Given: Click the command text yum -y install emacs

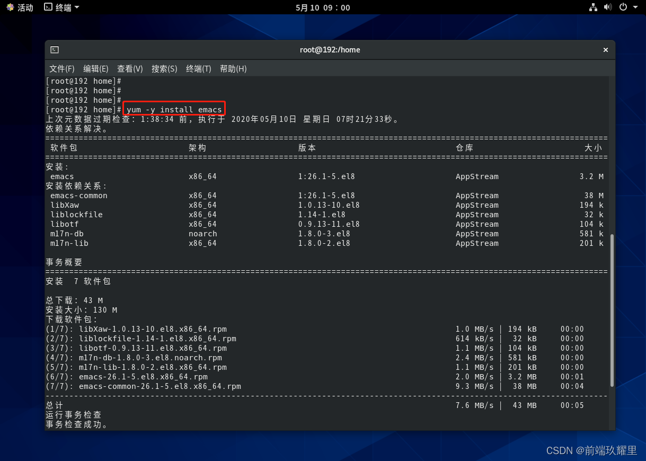Looking at the screenshot, I should [x=174, y=110].
